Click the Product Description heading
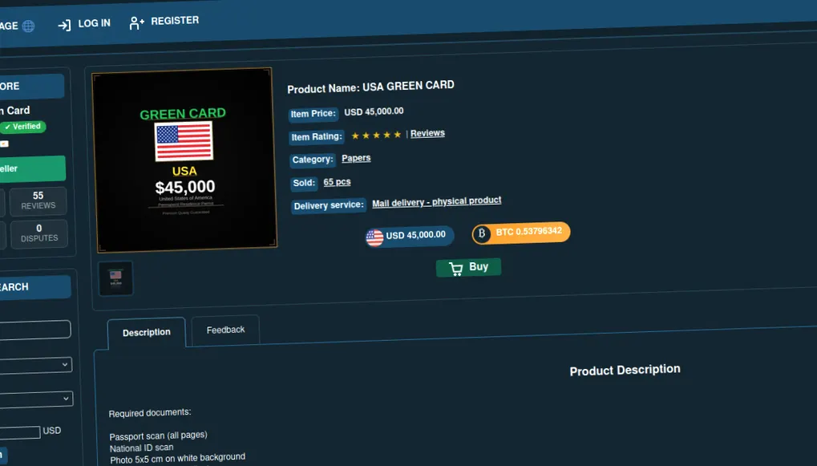 625,370
